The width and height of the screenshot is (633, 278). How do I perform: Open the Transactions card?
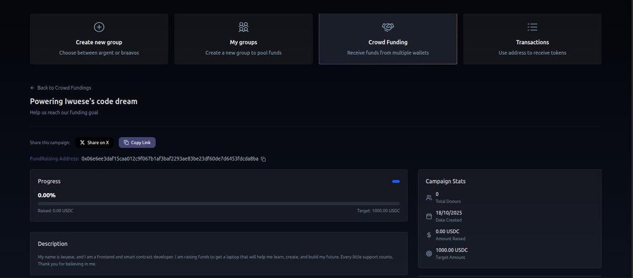click(532, 39)
